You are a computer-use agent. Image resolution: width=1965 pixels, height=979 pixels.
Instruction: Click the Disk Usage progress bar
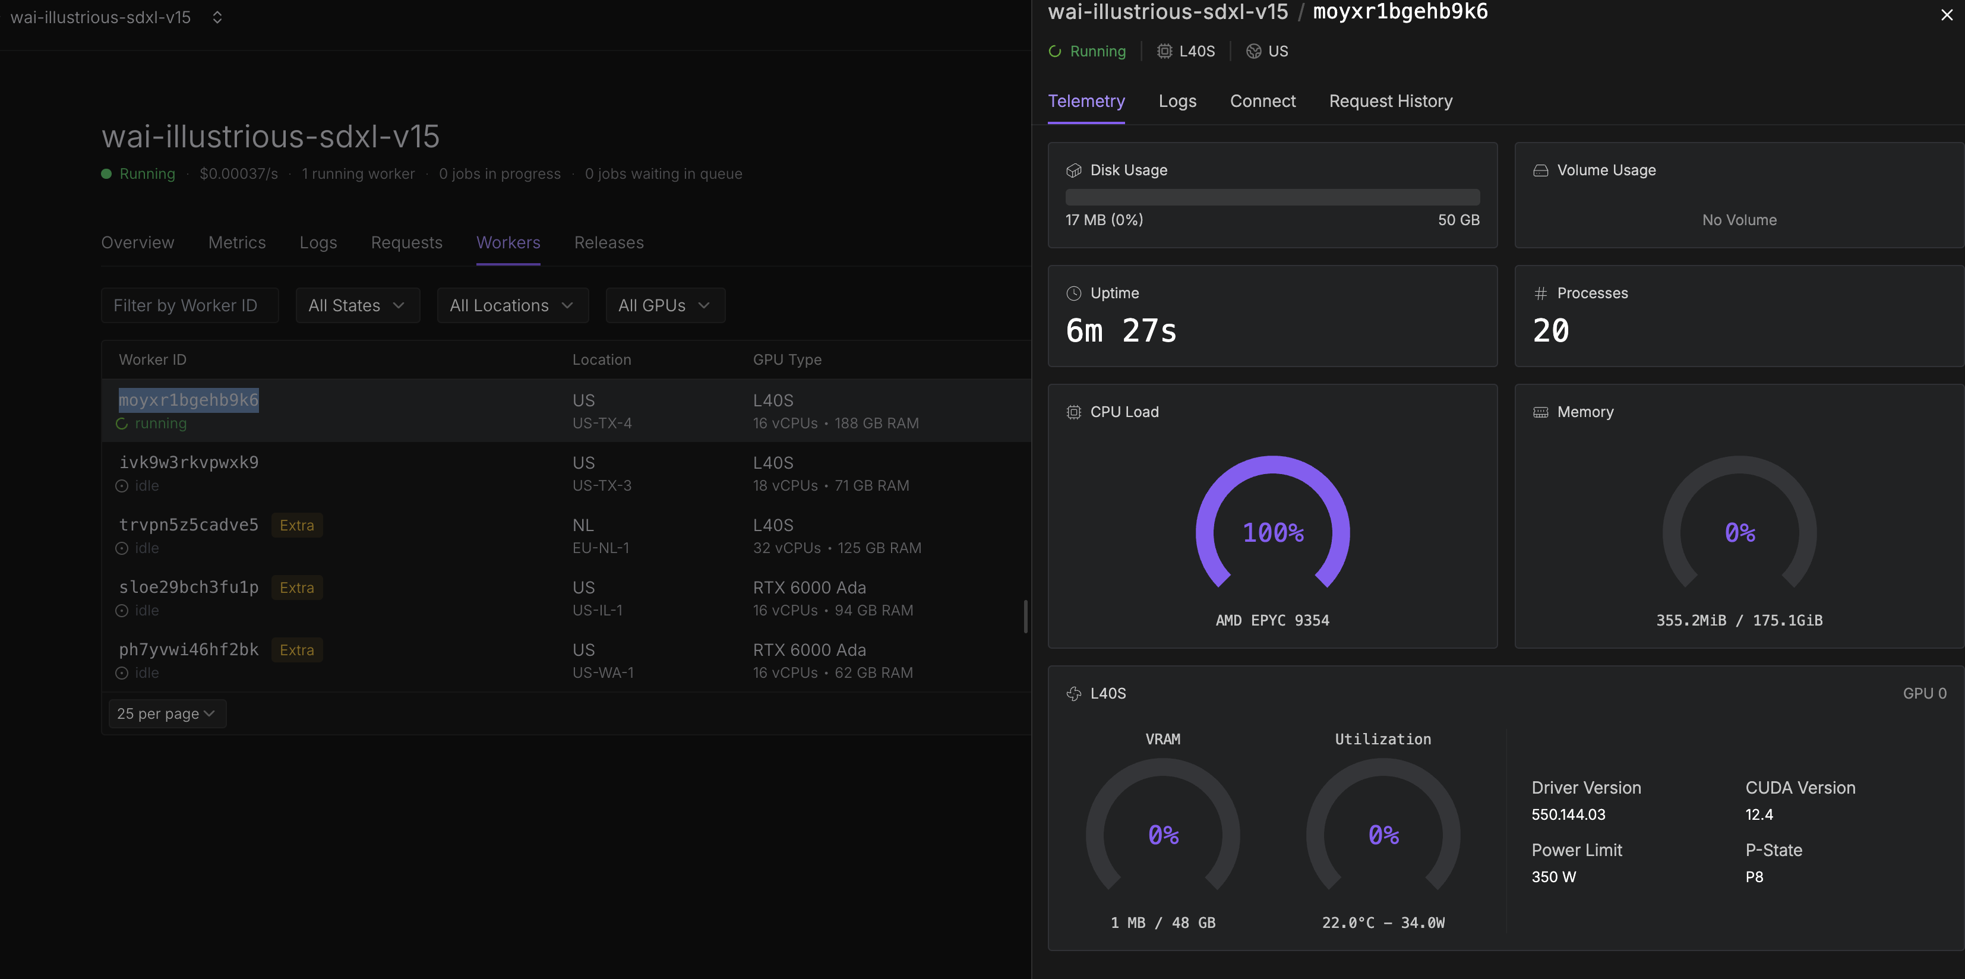(1272, 197)
